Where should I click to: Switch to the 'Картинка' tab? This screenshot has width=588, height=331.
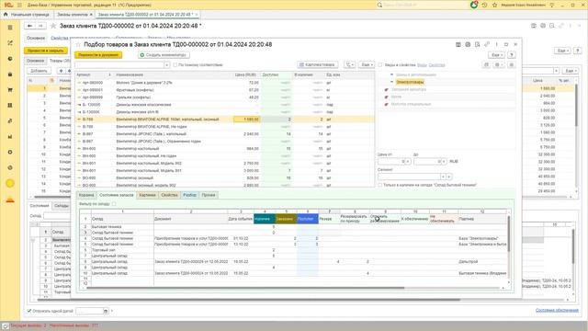(x=147, y=195)
